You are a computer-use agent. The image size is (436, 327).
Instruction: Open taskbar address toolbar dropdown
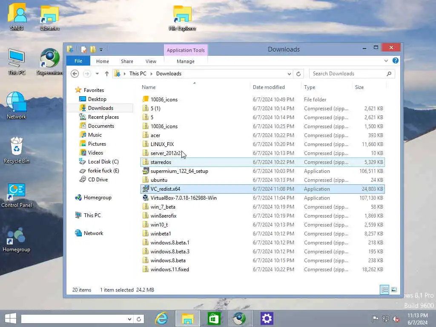coord(129,319)
